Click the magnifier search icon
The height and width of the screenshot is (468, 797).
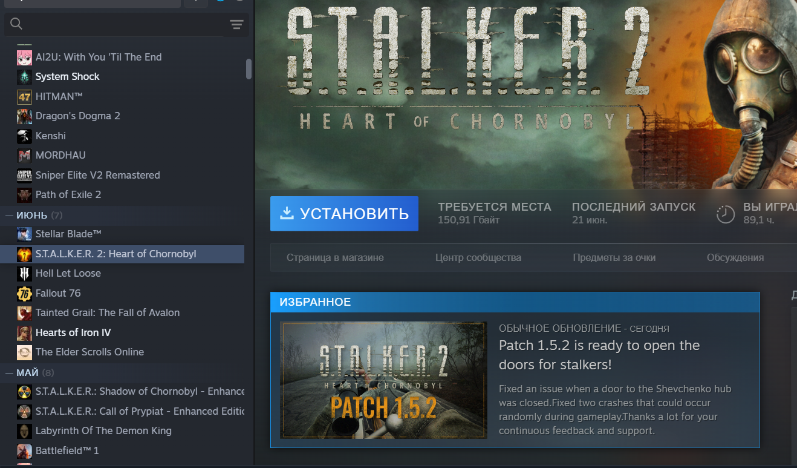(16, 24)
